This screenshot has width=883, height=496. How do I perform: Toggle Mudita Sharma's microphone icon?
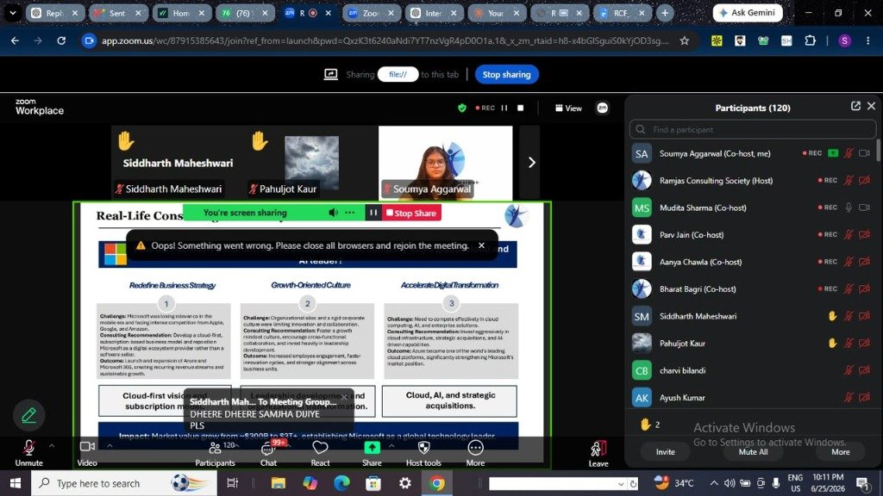(849, 208)
